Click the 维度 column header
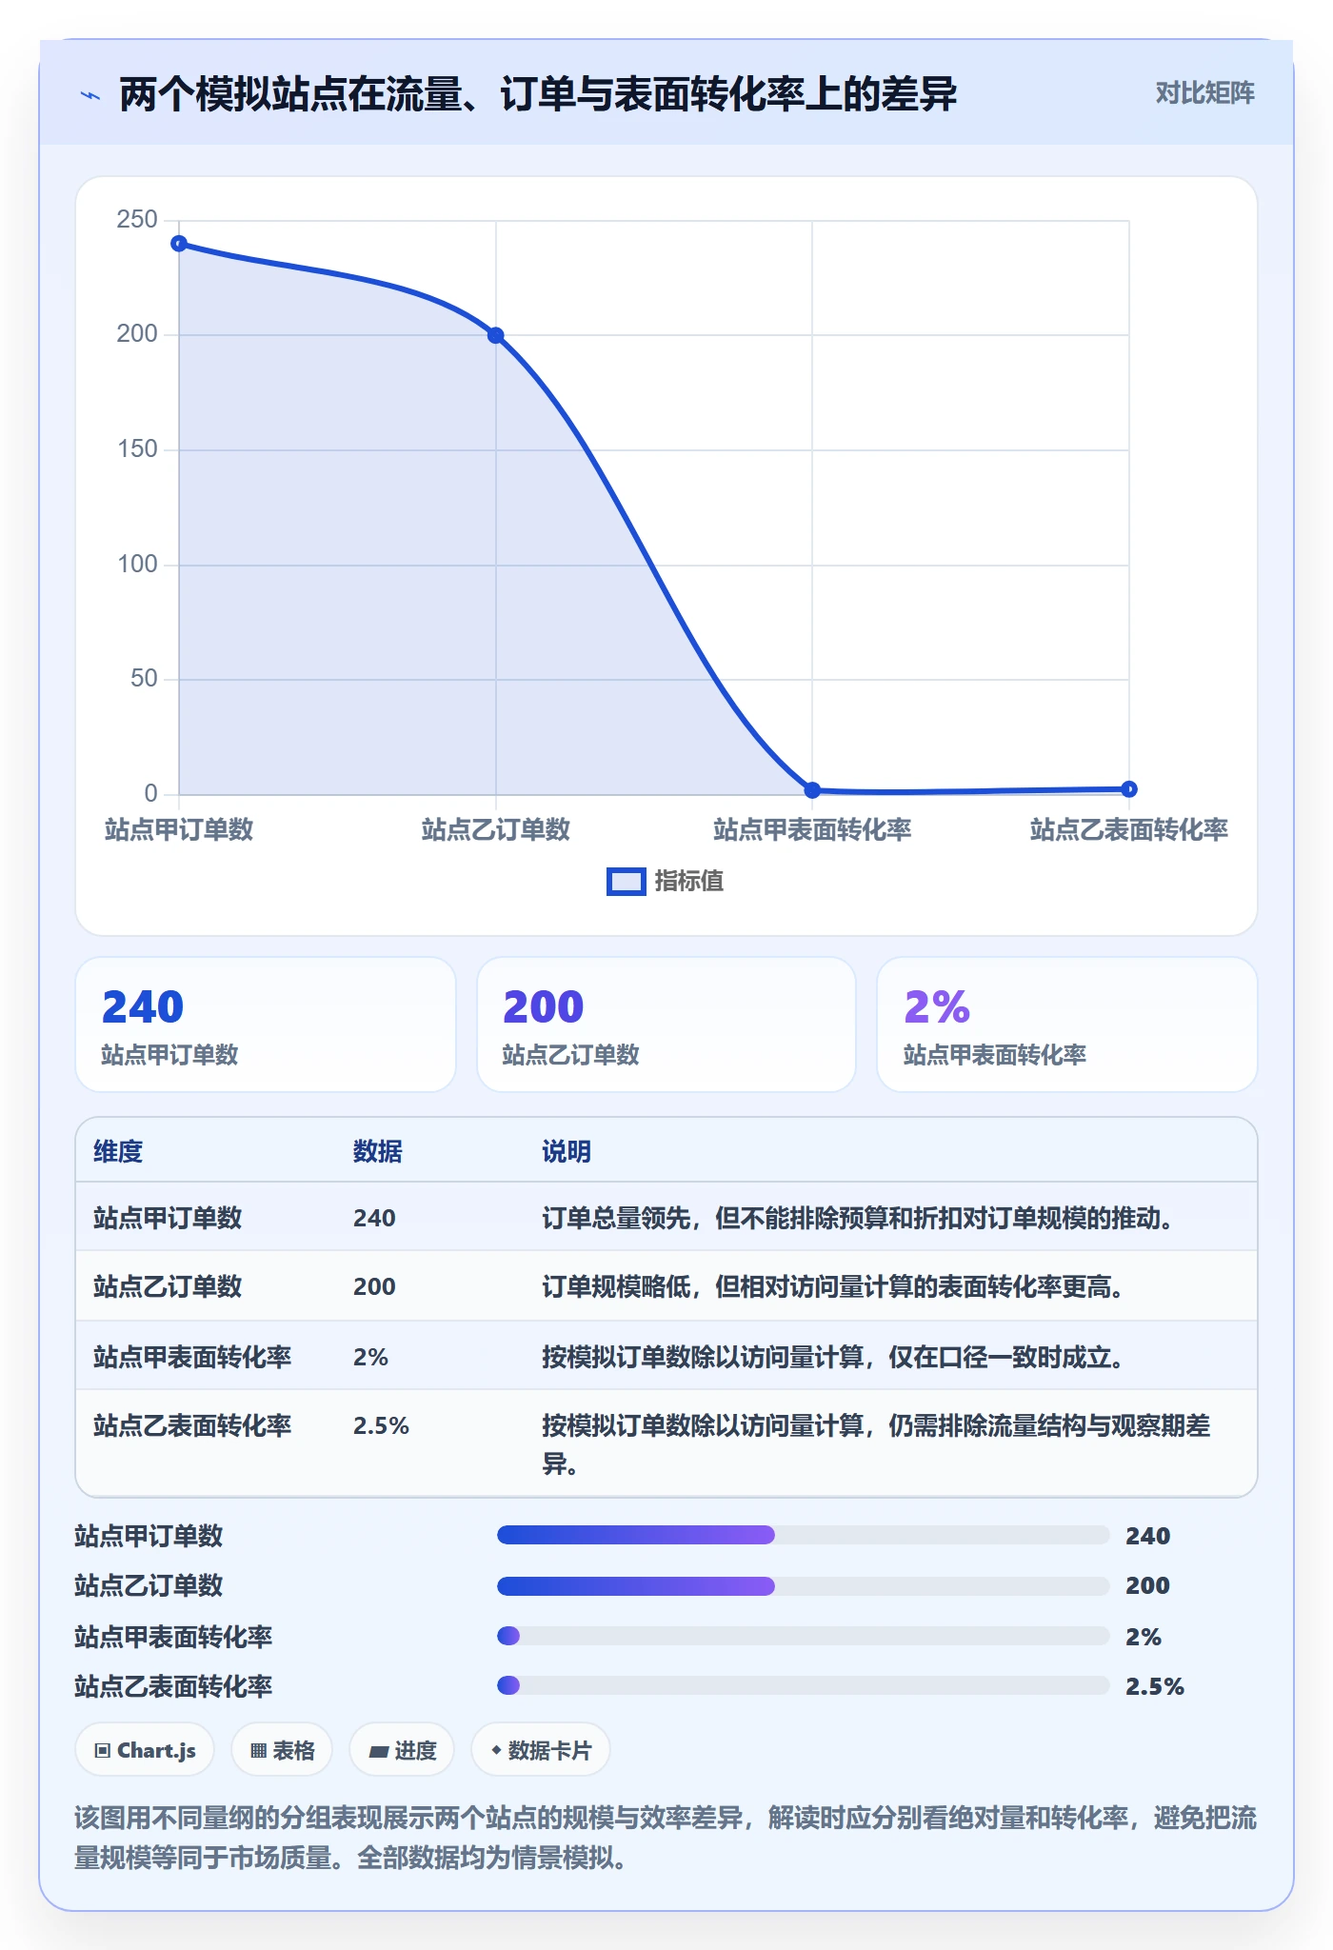 (x=118, y=1152)
